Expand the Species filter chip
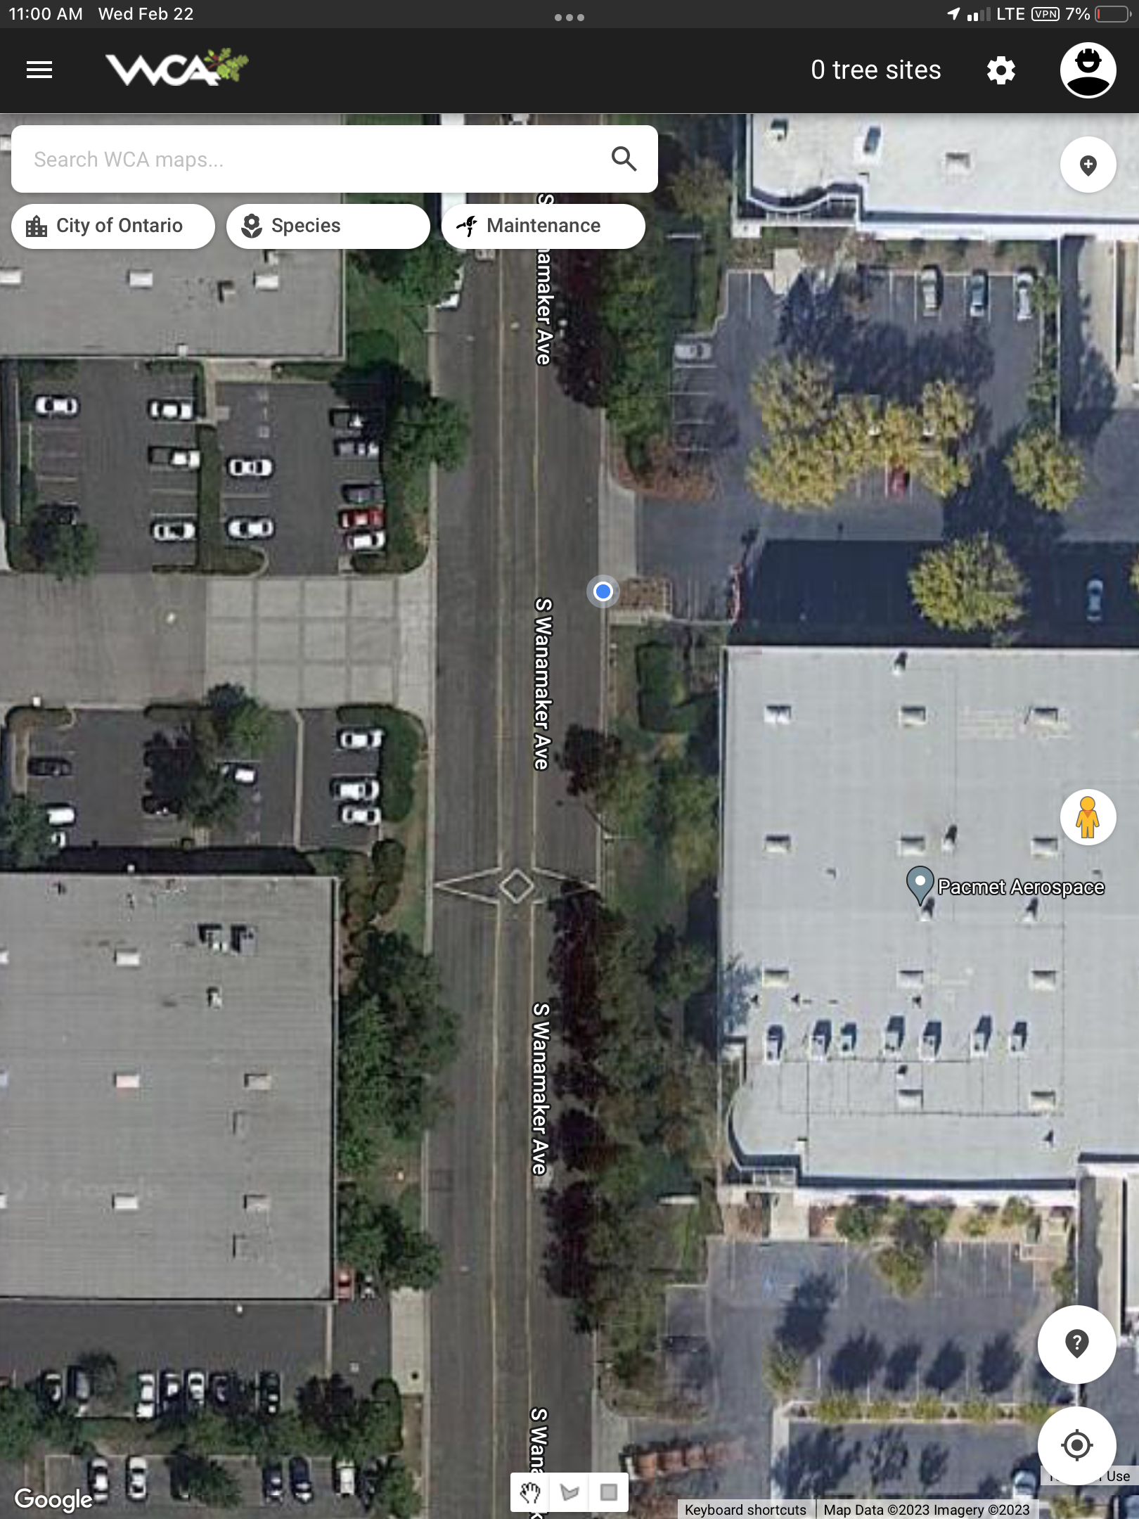The image size is (1139, 1519). point(328,226)
